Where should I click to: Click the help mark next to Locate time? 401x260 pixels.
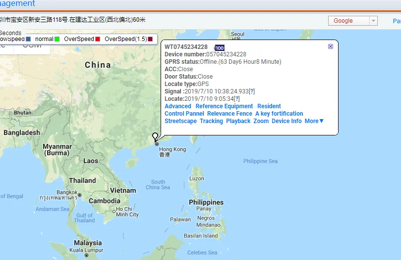(237, 99)
